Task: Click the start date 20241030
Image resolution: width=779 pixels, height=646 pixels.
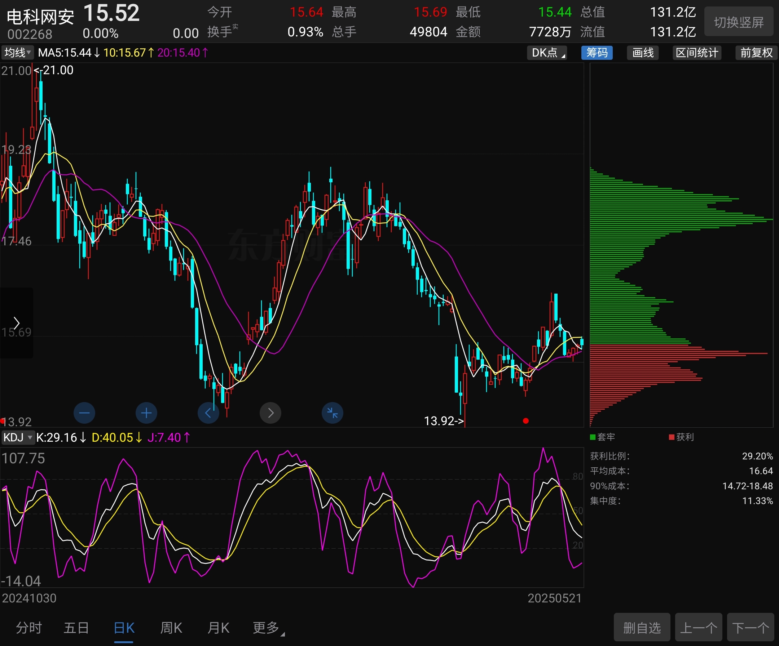Action: click(x=29, y=598)
